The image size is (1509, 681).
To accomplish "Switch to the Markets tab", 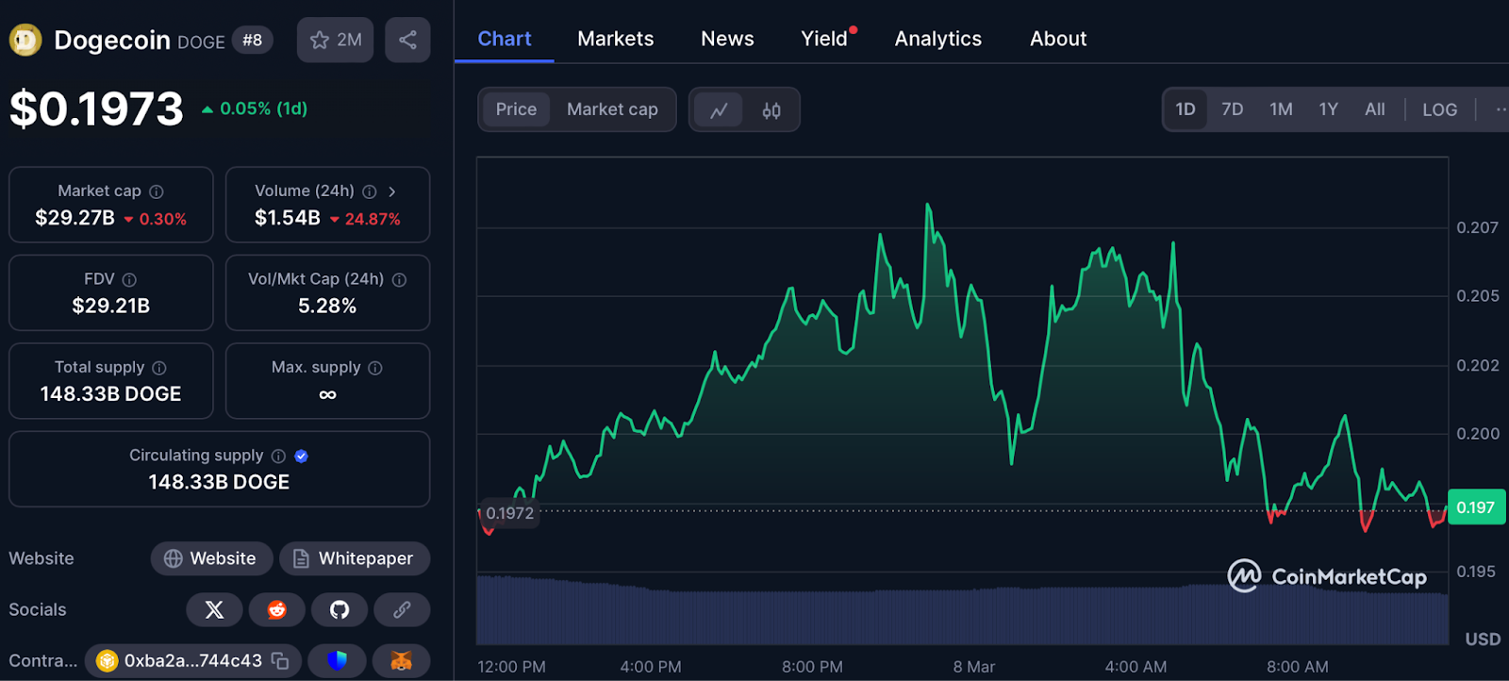I will pyautogui.click(x=616, y=39).
